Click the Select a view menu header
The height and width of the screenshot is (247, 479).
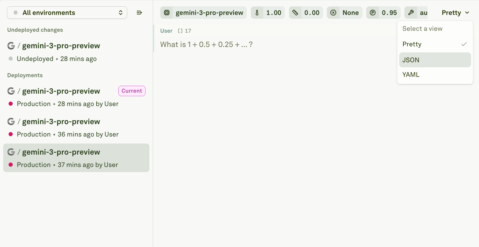pos(422,29)
